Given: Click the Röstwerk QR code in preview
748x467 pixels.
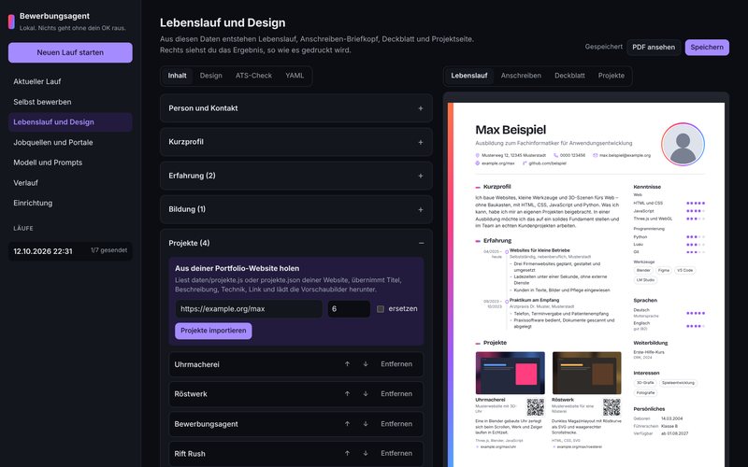Looking at the screenshot, I should 611,407.
